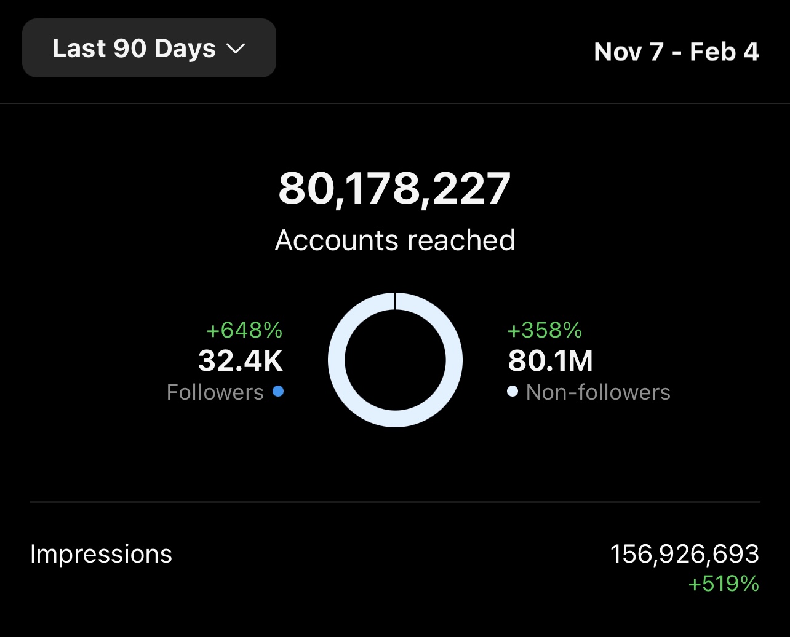The width and height of the screenshot is (790, 637).
Task: Click the blue Followers legend dot
Action: pos(278,391)
